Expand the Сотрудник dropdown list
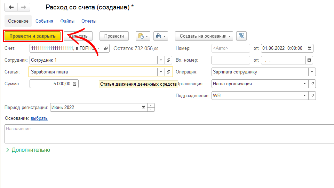 [x=161, y=60]
